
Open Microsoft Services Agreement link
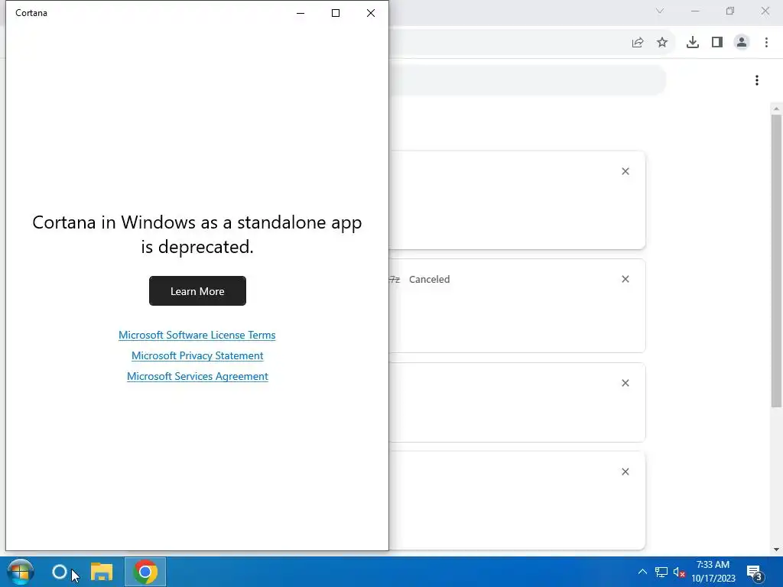(197, 376)
